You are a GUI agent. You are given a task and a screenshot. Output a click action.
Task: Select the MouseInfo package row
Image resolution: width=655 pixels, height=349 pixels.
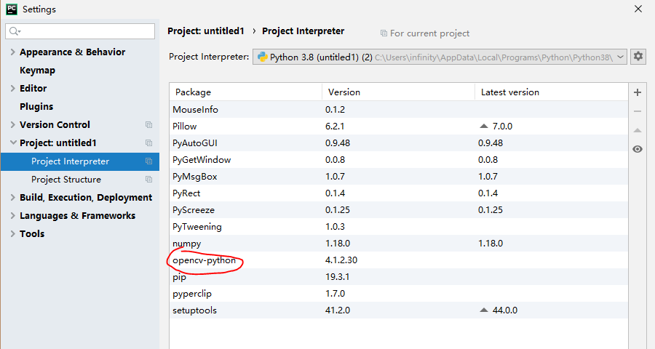(x=399, y=109)
